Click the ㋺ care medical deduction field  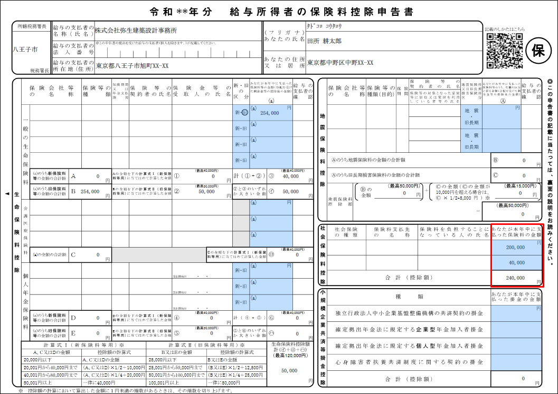click(x=290, y=255)
